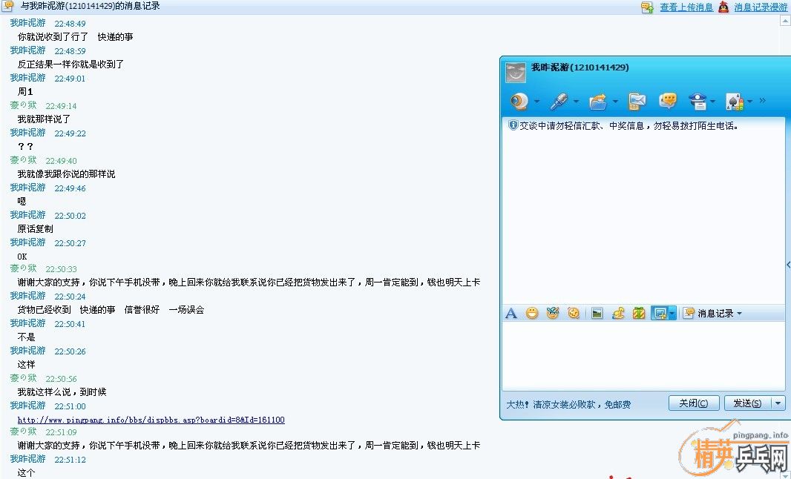Image resolution: width=791 pixels, height=479 pixels.
Task: Click the music note share icon
Action: [x=618, y=314]
